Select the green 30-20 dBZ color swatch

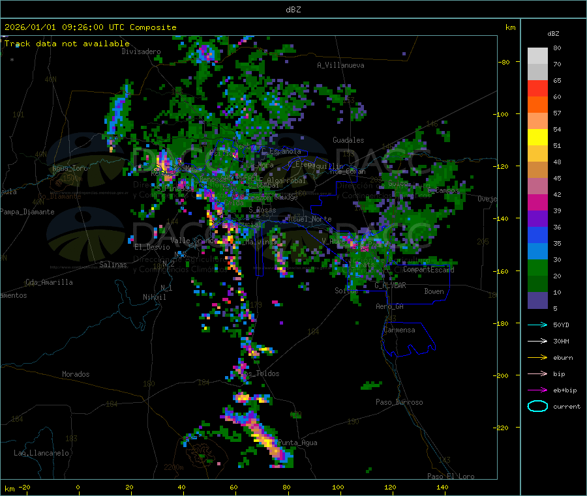pos(537,267)
